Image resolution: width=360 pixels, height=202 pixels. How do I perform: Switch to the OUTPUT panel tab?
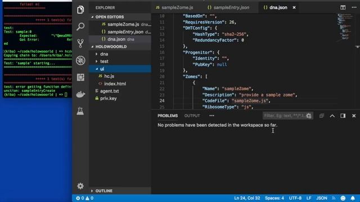192,116
